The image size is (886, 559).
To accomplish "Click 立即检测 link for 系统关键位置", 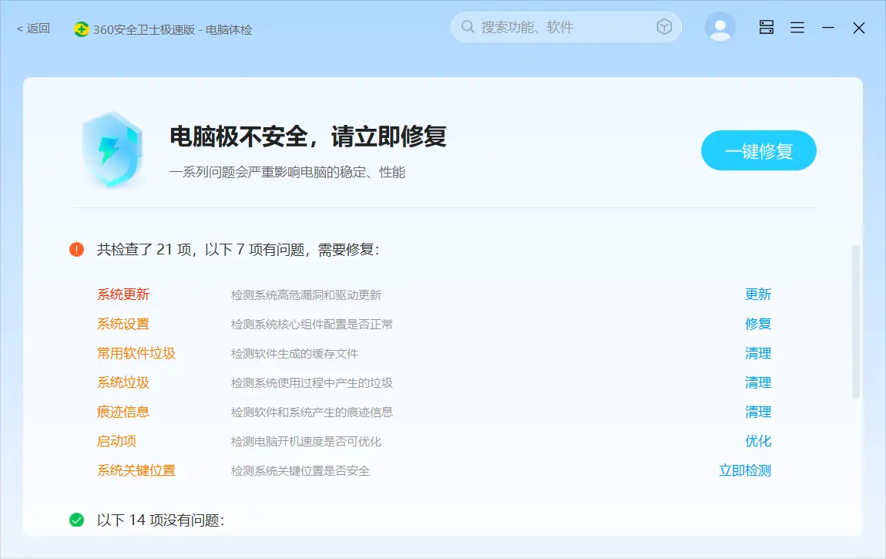I will click(x=745, y=470).
